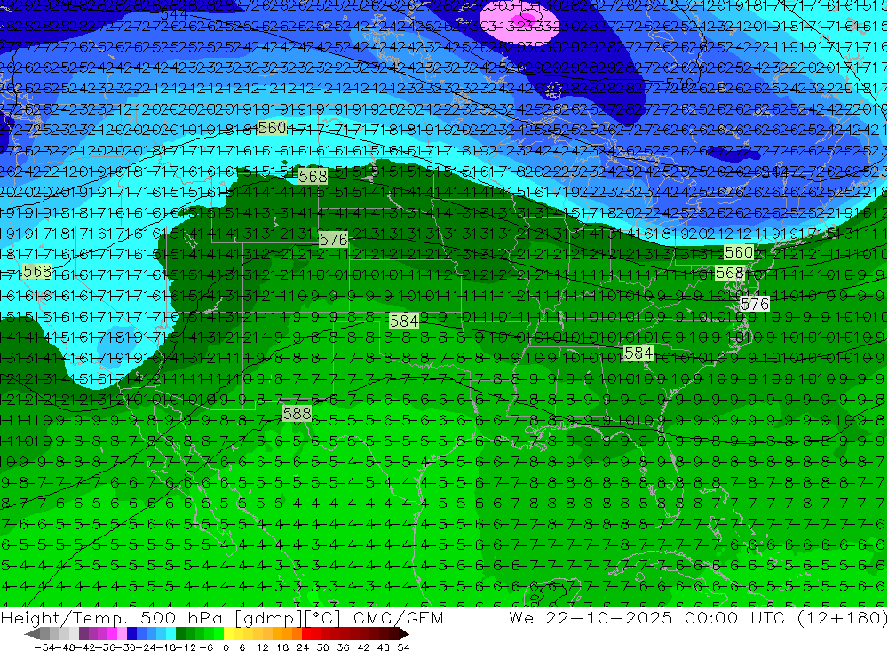Viewport: 888px width, 651px height.
Task: Click the legend's left arrow end cap
Action: pyautogui.click(x=32, y=634)
